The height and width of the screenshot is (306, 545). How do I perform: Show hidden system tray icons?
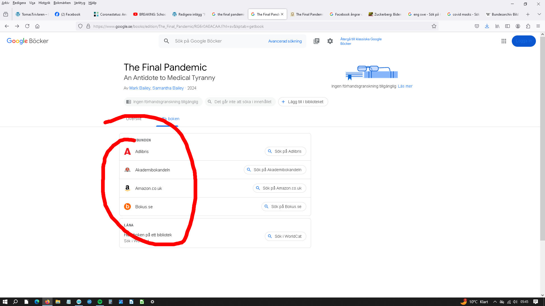click(495, 302)
